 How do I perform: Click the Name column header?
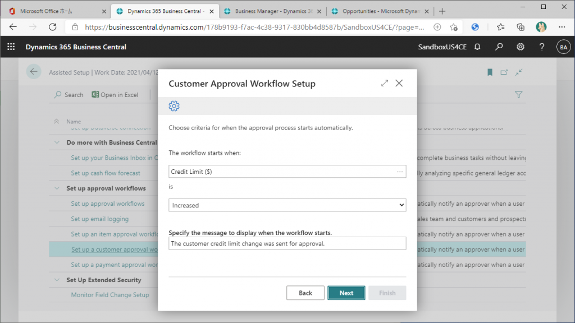coord(74,122)
